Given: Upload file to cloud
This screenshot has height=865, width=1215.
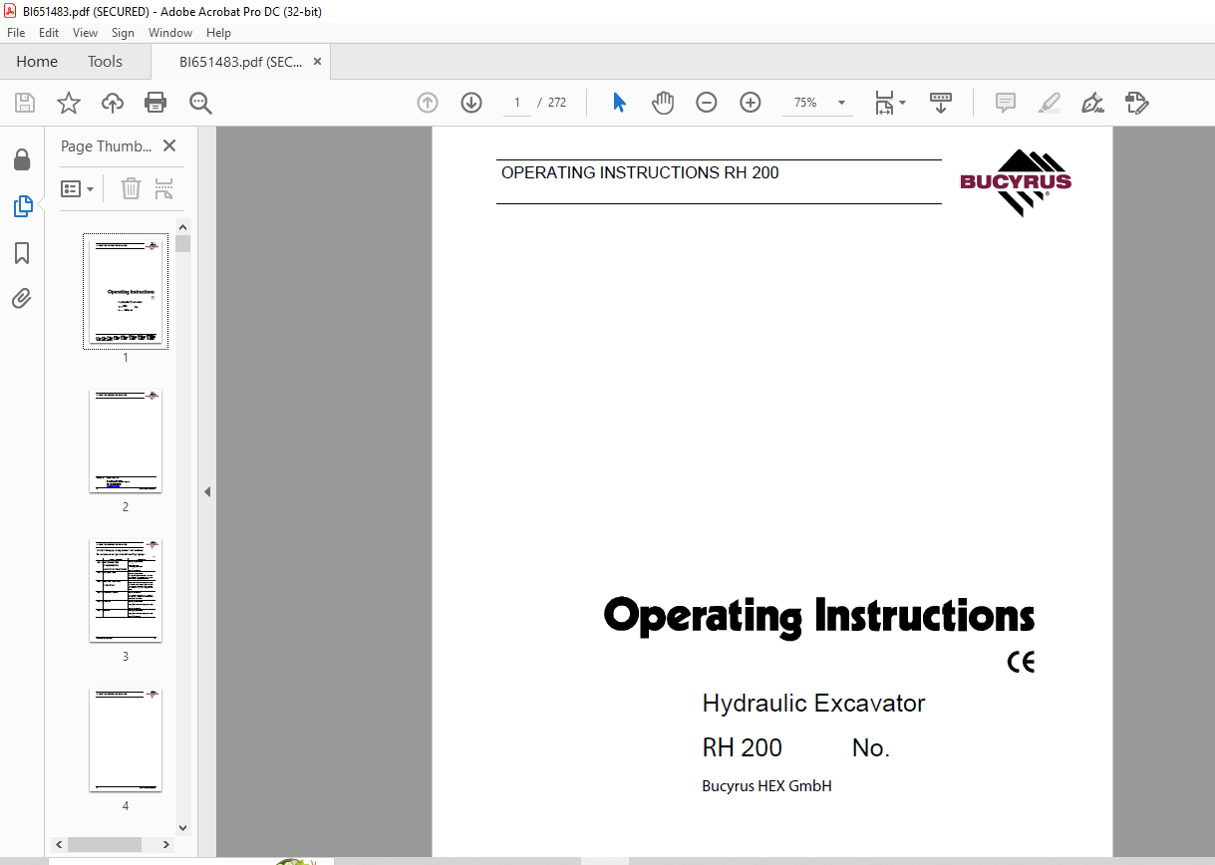Looking at the screenshot, I should point(113,103).
